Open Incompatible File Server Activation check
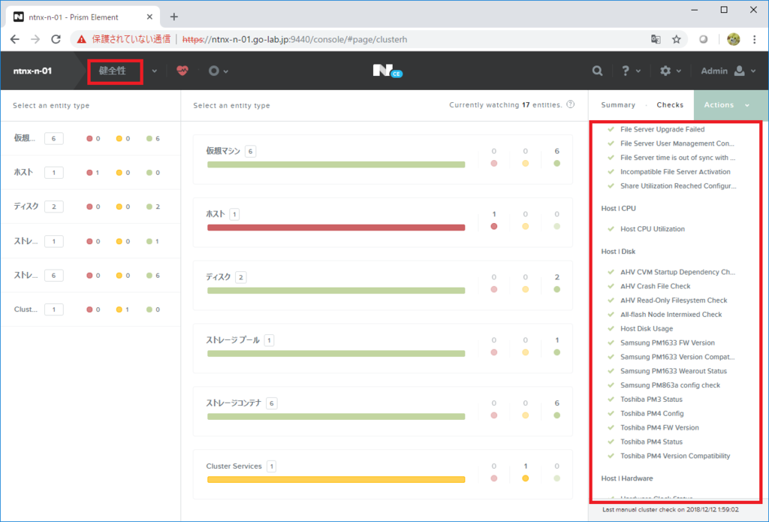 coord(675,172)
